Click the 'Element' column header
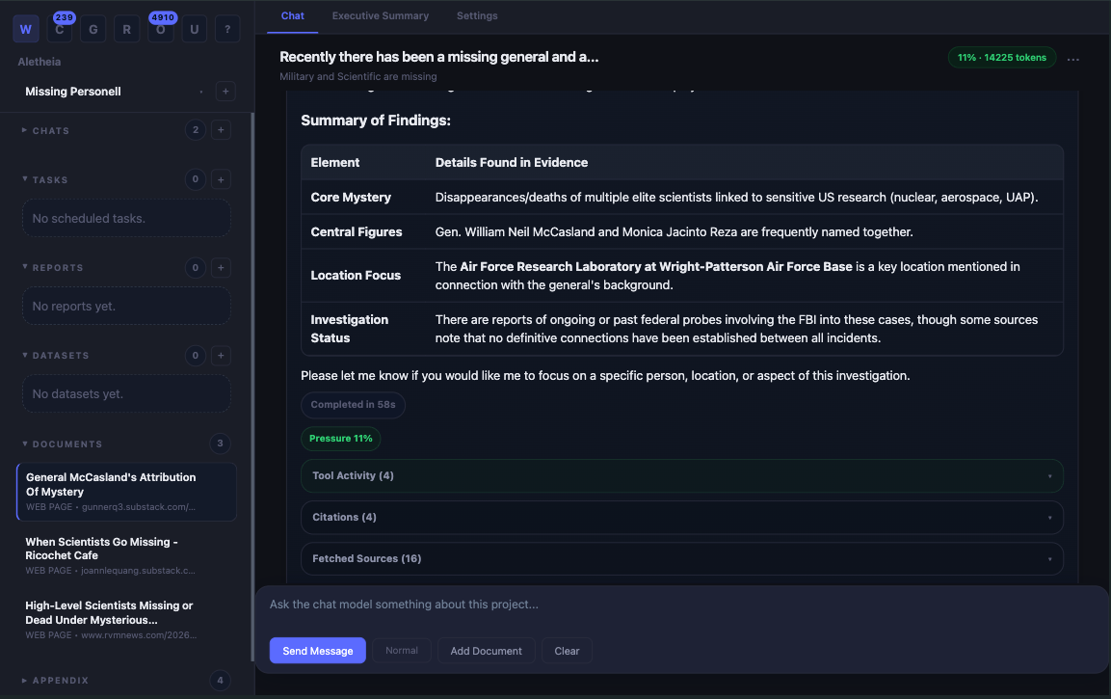Screen dimensions: 1111x699 (335, 162)
